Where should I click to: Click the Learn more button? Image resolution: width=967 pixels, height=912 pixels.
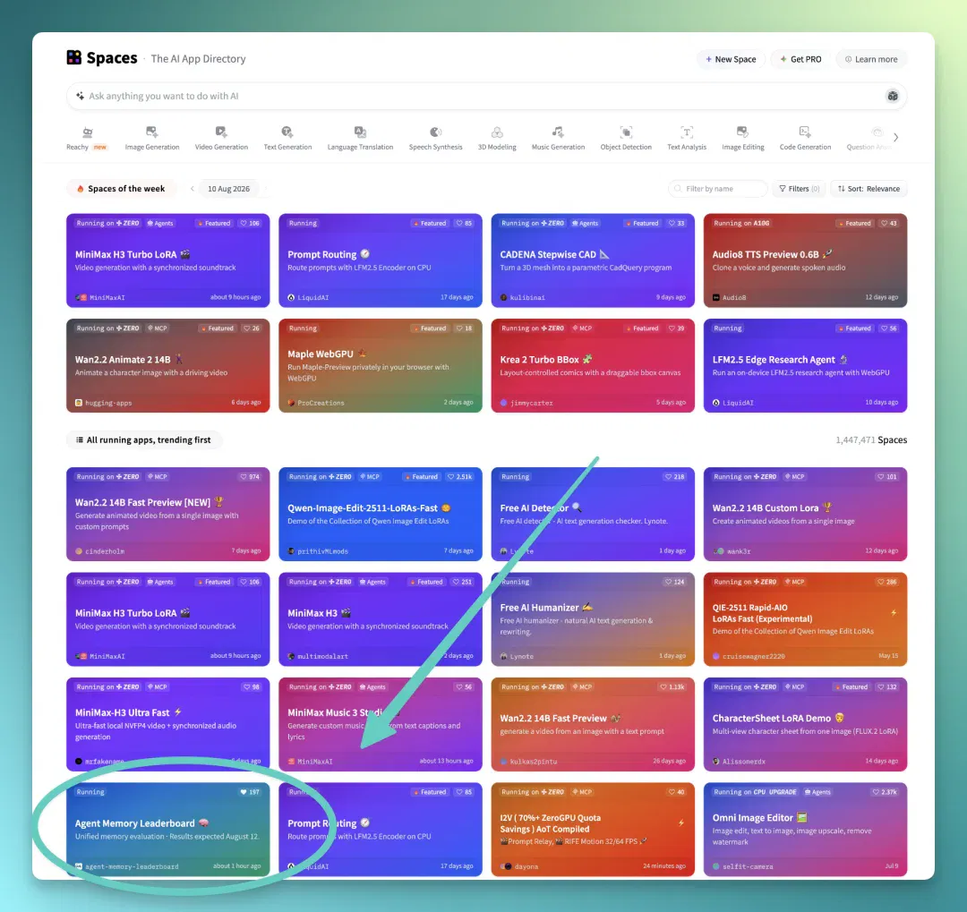click(x=871, y=59)
